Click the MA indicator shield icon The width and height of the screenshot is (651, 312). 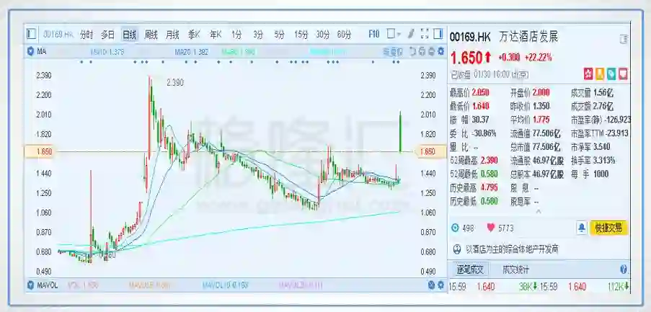point(30,52)
